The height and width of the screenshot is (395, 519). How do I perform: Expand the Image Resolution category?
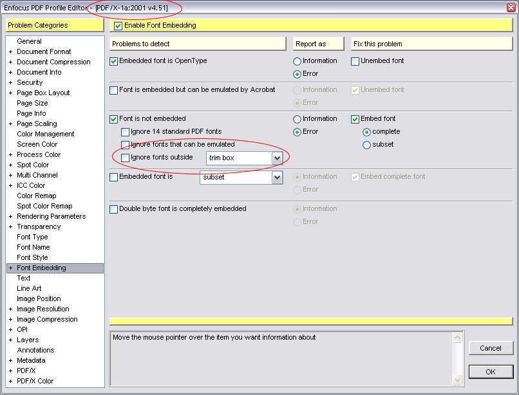point(10,309)
